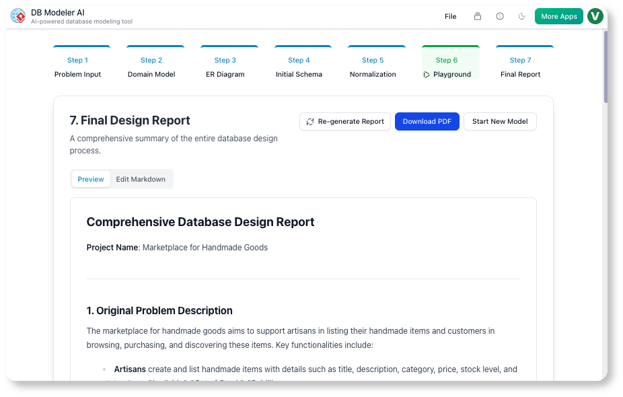Go to Step 2 Domain Model
Image resolution: width=623 pixels, height=397 pixels.
pyautogui.click(x=151, y=67)
